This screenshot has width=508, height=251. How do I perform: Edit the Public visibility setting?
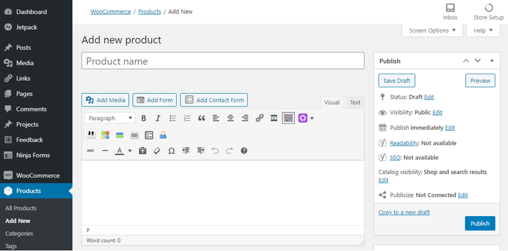click(x=438, y=113)
